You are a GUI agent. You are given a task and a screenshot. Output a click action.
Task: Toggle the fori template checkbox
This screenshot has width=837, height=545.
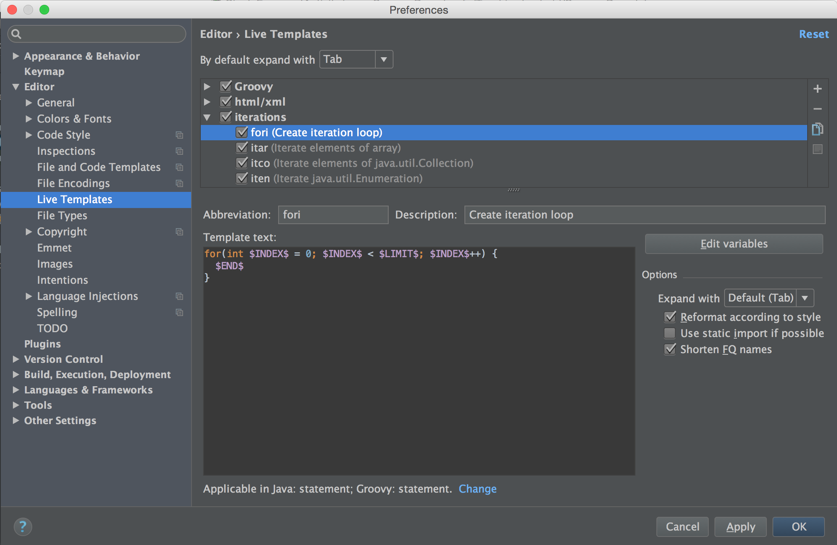(240, 132)
